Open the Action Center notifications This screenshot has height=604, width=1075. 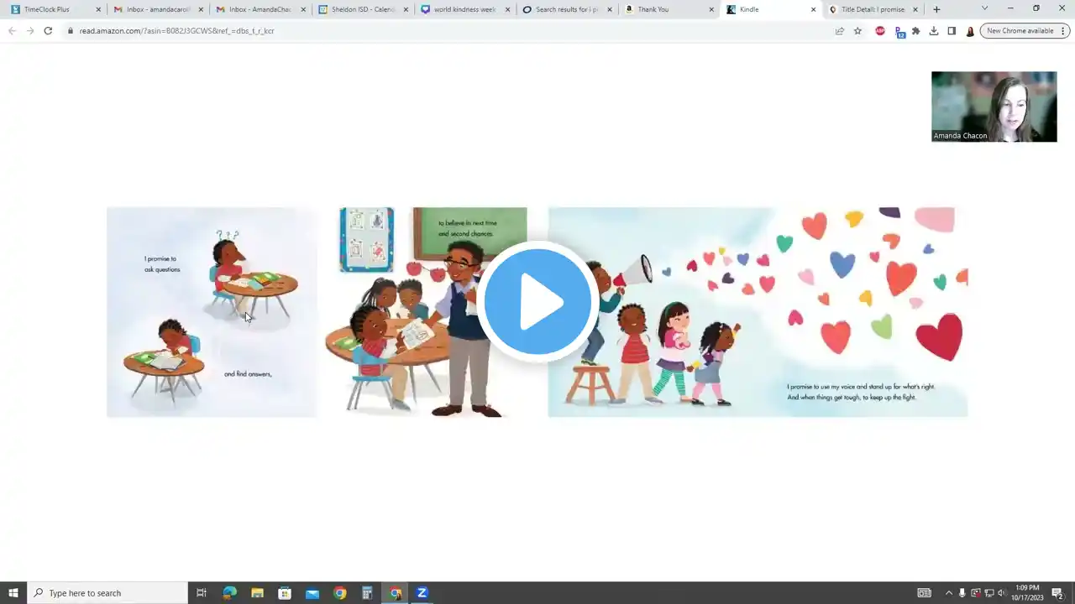1057,593
